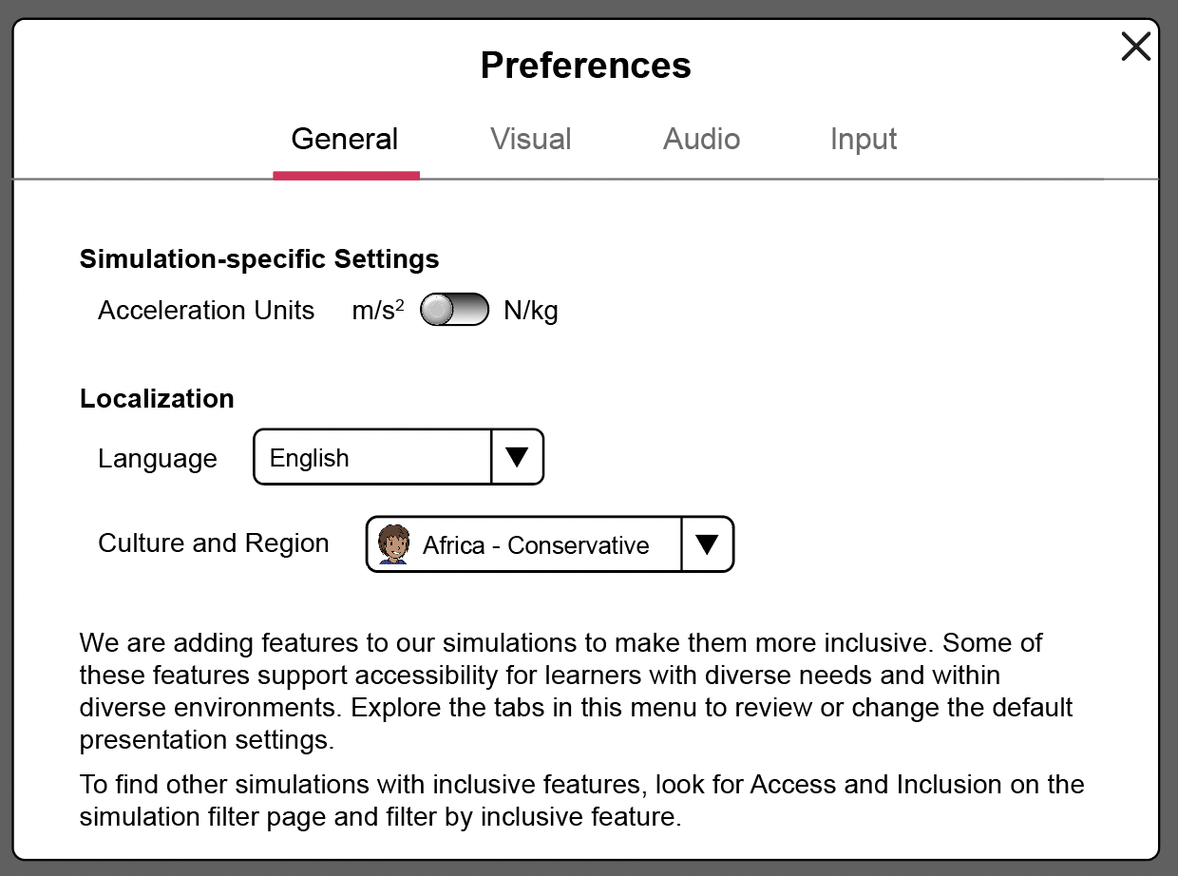Switch to the Visual tab
The image size is (1178, 876).
click(530, 139)
